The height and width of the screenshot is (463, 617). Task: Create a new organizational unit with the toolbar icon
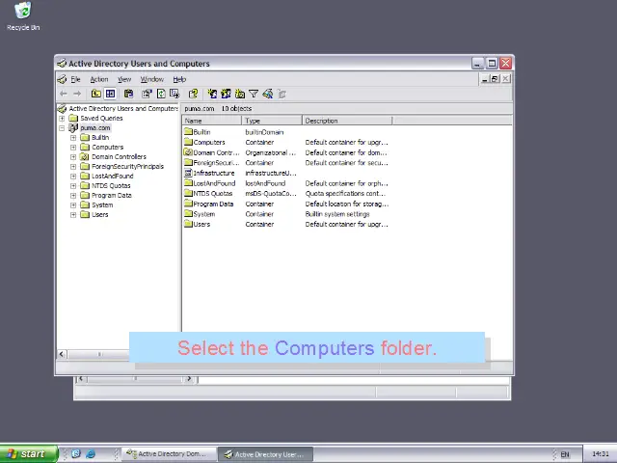pos(240,94)
